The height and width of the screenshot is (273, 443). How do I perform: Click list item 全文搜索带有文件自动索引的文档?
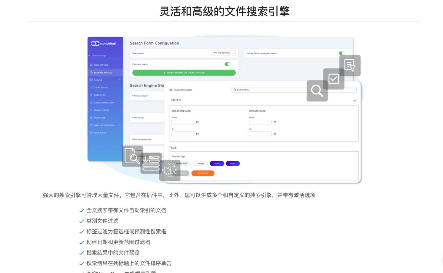[126, 210]
